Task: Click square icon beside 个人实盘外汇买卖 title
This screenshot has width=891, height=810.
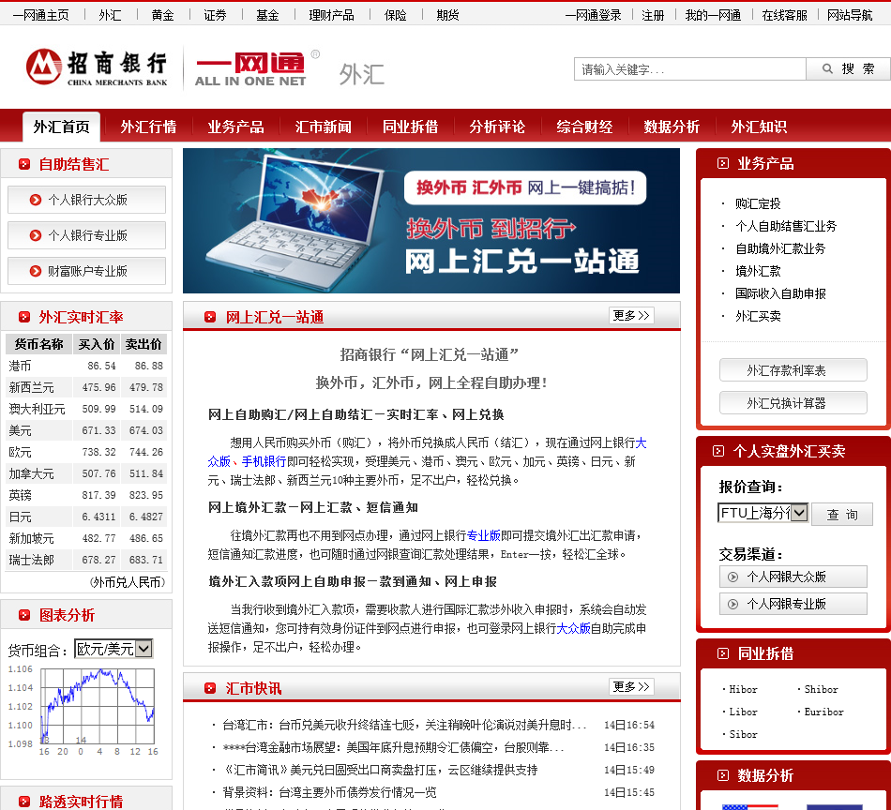Action: [718, 451]
